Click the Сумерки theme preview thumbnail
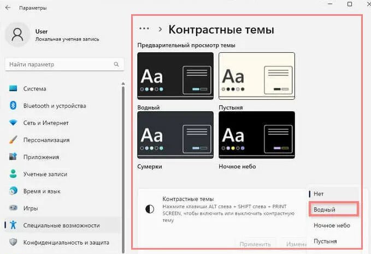Viewport: 371px width, 254px height. [175, 135]
